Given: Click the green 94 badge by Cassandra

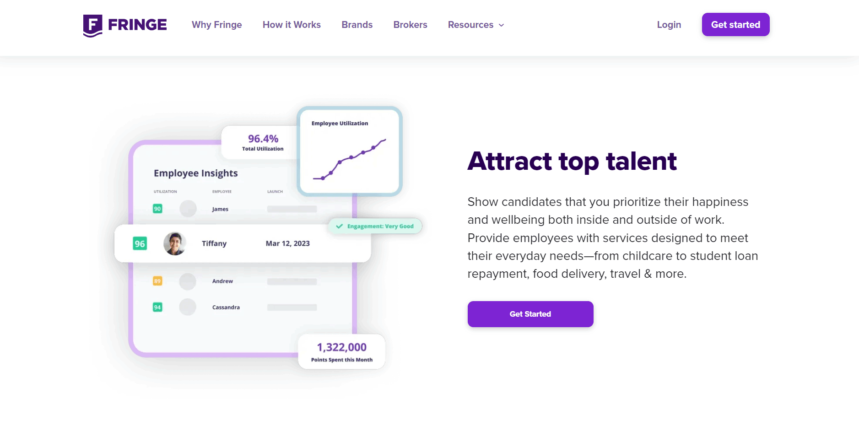Looking at the screenshot, I should [x=157, y=307].
